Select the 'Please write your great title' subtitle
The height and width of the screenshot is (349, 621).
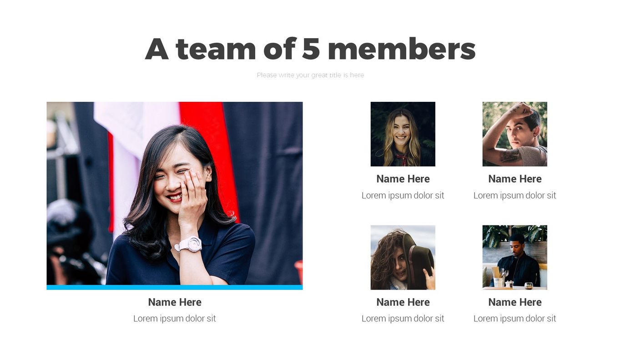[310, 75]
